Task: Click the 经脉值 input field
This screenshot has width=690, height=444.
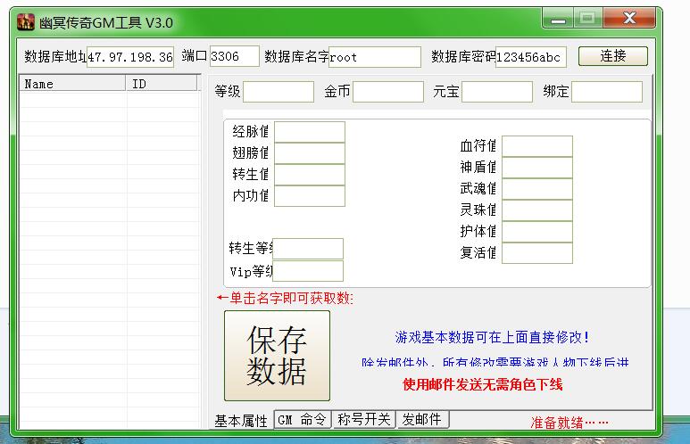Action: click(x=309, y=132)
